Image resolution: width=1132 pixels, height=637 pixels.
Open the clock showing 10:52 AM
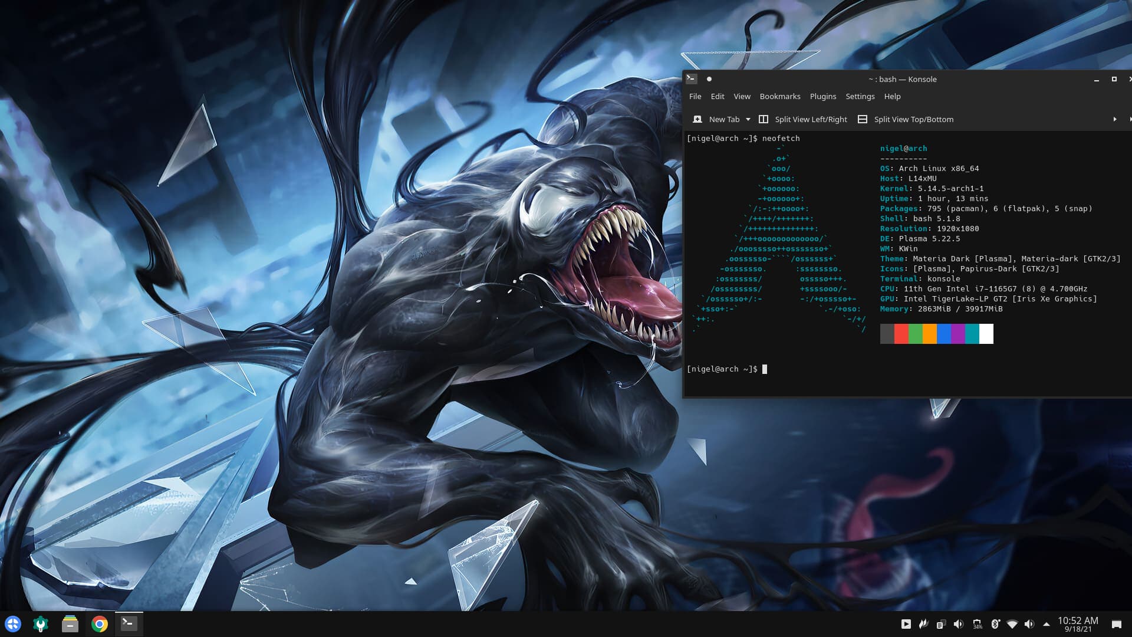[1078, 624]
